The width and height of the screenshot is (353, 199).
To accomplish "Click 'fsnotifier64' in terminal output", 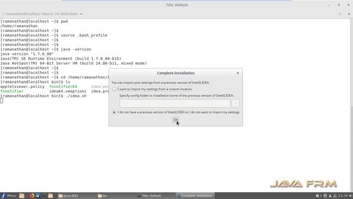I will coord(63,86).
